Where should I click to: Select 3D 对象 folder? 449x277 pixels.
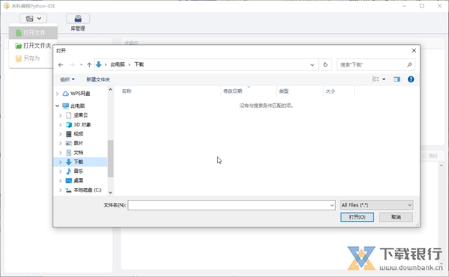82,124
